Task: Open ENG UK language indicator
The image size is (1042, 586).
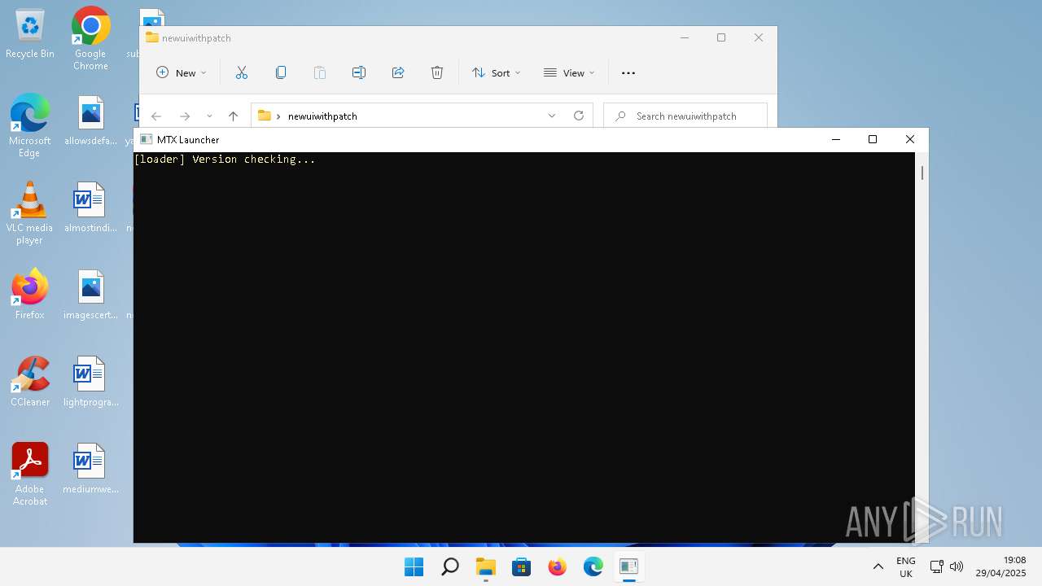Action: point(905,566)
